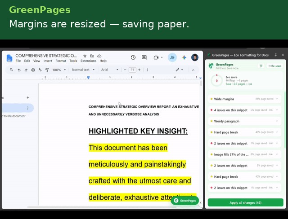Open the pencil editing mode menu
Viewport: 288px width, 219px height.
(x=179, y=70)
